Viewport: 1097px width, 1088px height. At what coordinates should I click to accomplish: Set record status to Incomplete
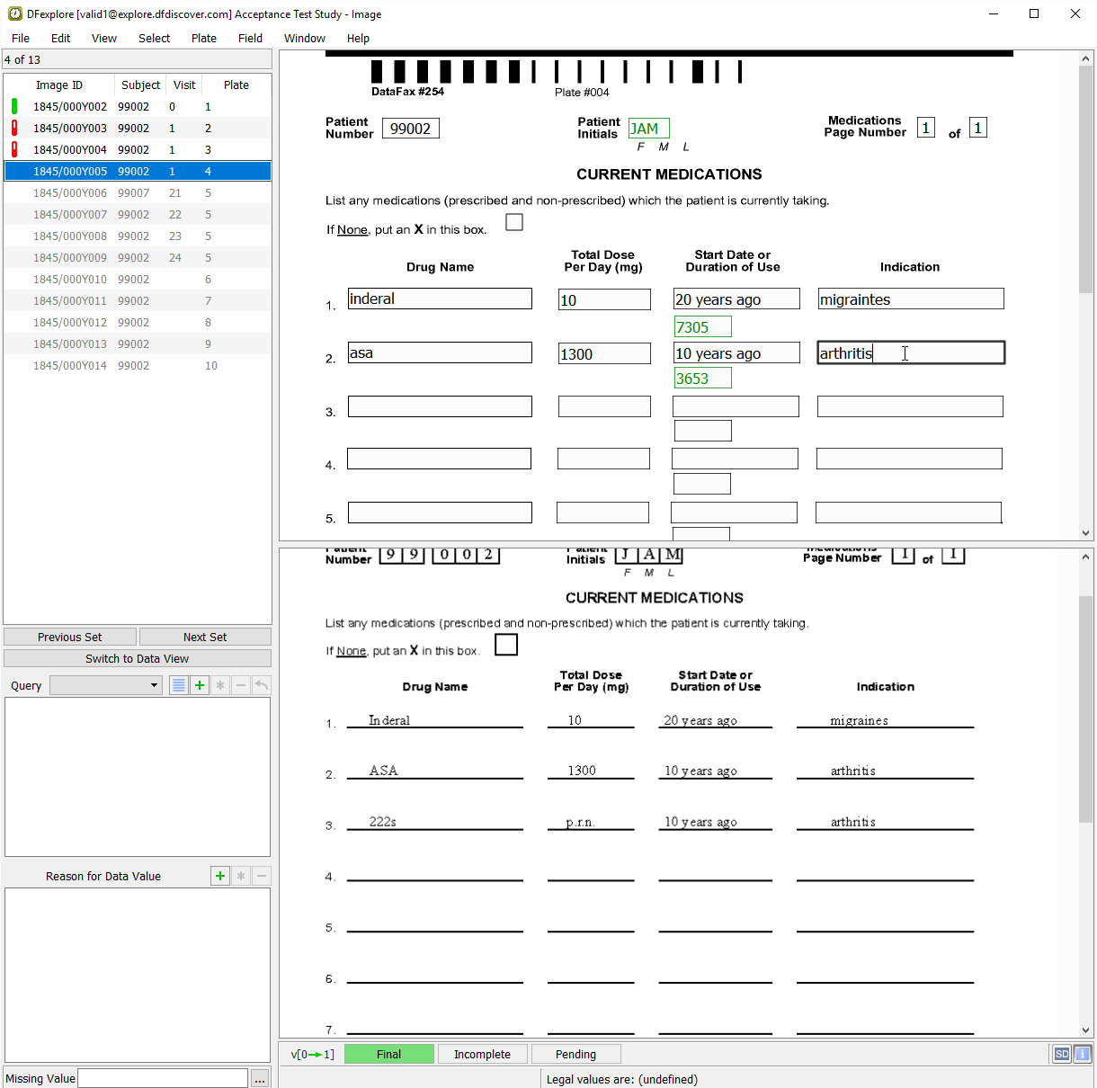pyautogui.click(x=482, y=1054)
